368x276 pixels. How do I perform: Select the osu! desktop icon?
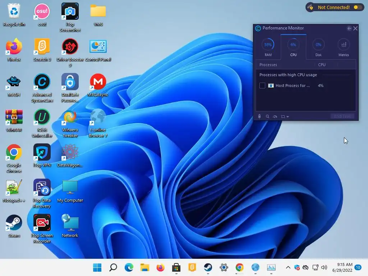click(42, 14)
